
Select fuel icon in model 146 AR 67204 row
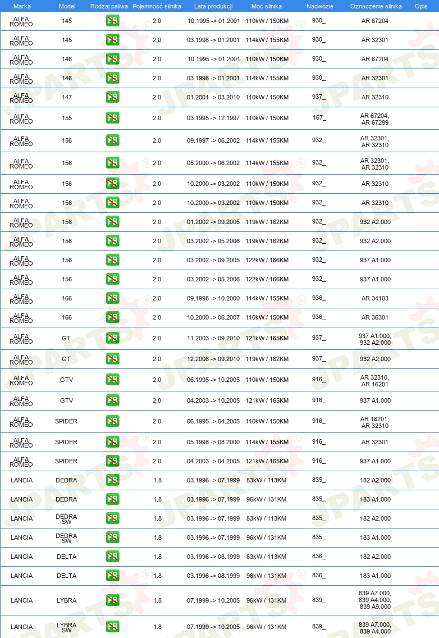(x=113, y=59)
